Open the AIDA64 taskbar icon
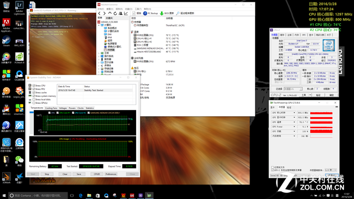The image size is (354, 199). tap(132, 195)
